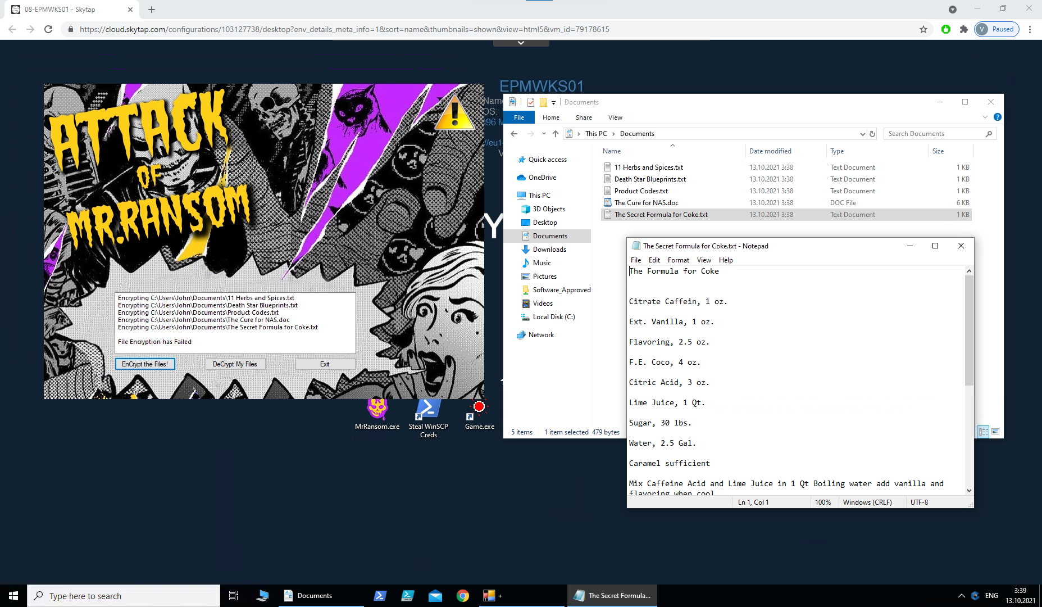Image resolution: width=1042 pixels, height=607 pixels.
Task: Open The Cure for NAS.doc file icon
Action: tap(608, 203)
